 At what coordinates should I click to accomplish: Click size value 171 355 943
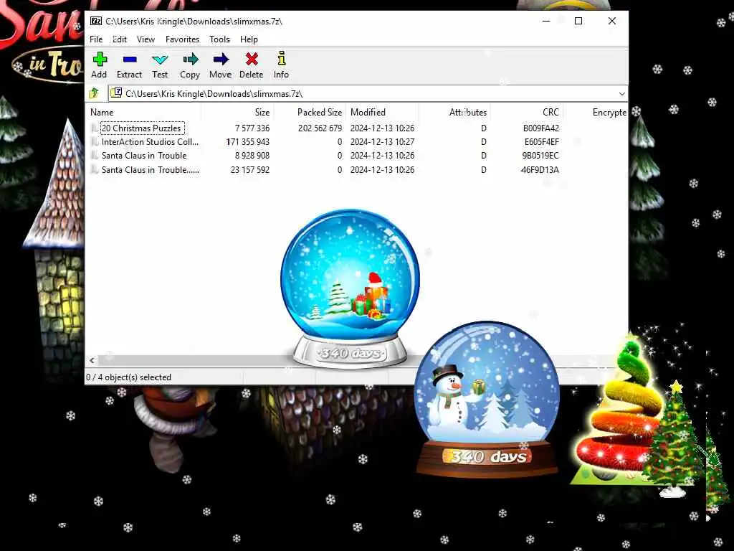[248, 141]
